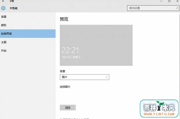Open the 主题 sidebar item
The height and width of the screenshot is (119, 180).
point(28,42)
